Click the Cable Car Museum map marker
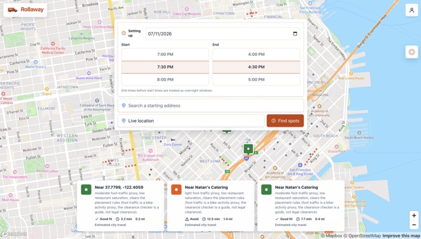 click(x=187, y=9)
